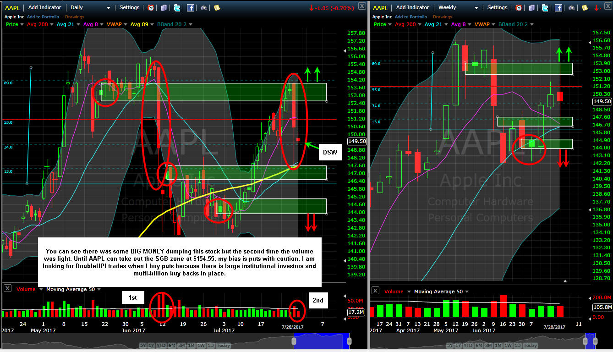Viewport: 613px width, 352px height.
Task: Click the database stack icon in Weekly chart
Action: pos(532,8)
